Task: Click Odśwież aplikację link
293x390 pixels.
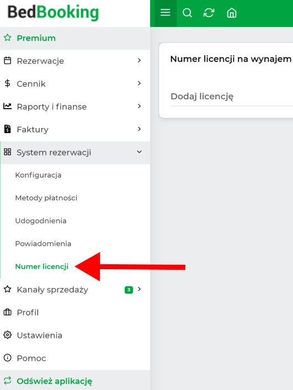Action: [x=54, y=381]
